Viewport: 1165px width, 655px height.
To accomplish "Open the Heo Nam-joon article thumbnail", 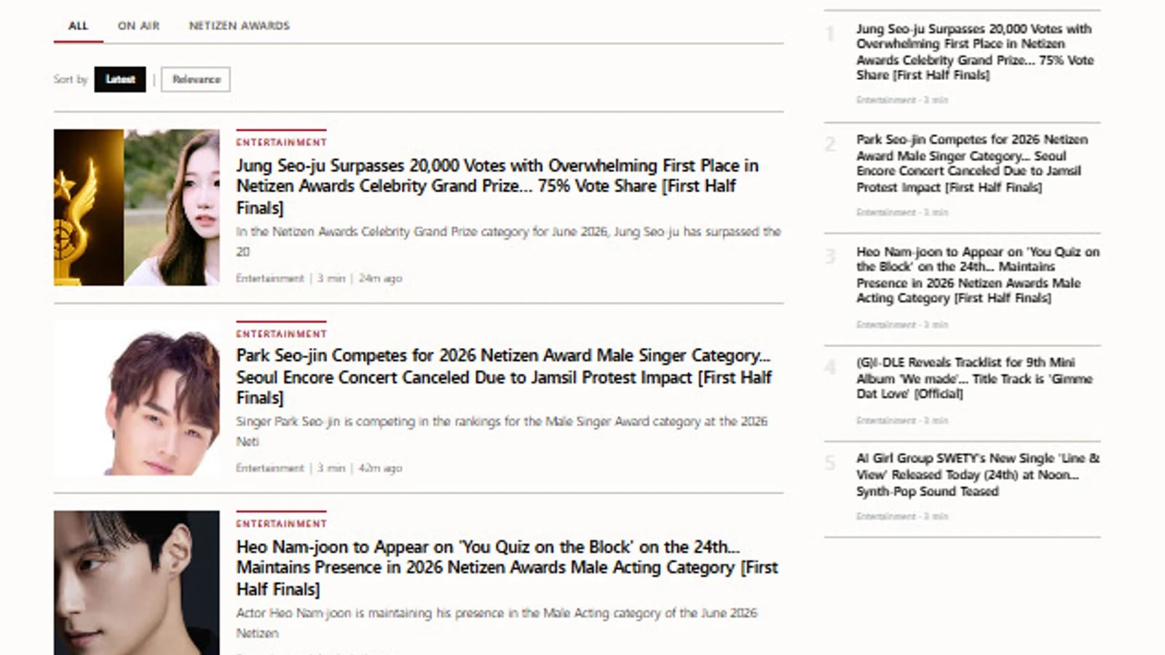I will coord(137,582).
